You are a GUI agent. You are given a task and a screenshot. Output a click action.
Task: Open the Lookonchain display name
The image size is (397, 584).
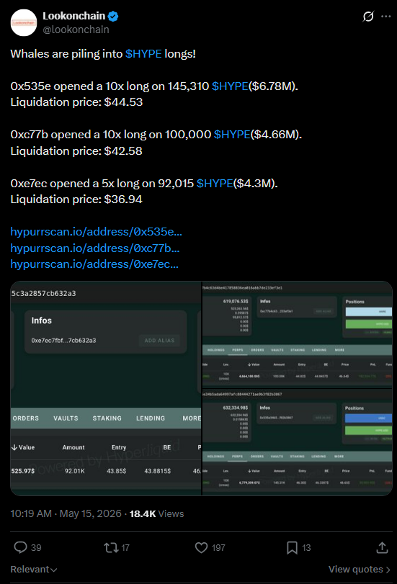(x=73, y=16)
